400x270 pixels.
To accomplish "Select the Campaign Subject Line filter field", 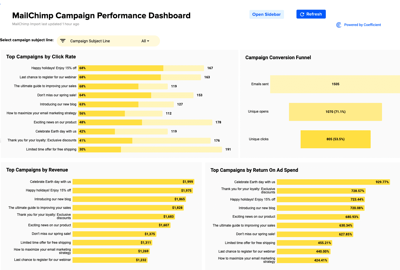I will 108,41.
